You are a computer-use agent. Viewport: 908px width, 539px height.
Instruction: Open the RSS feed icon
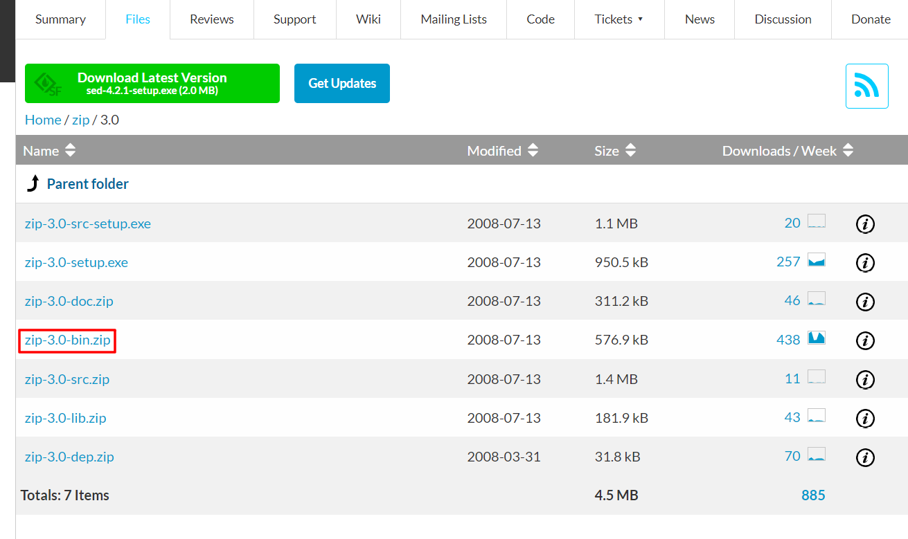click(866, 86)
